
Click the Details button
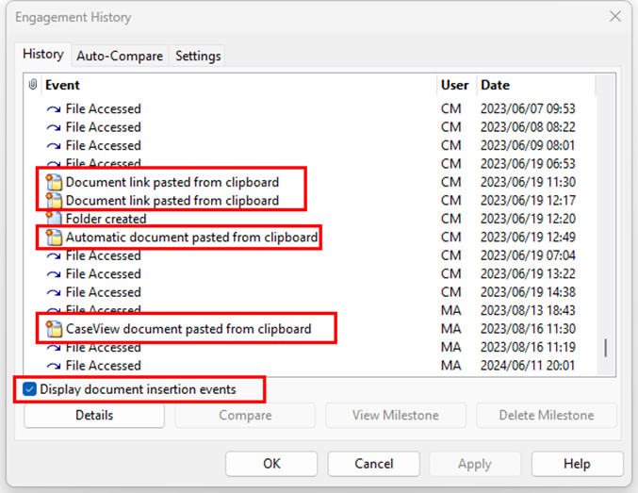pos(93,415)
